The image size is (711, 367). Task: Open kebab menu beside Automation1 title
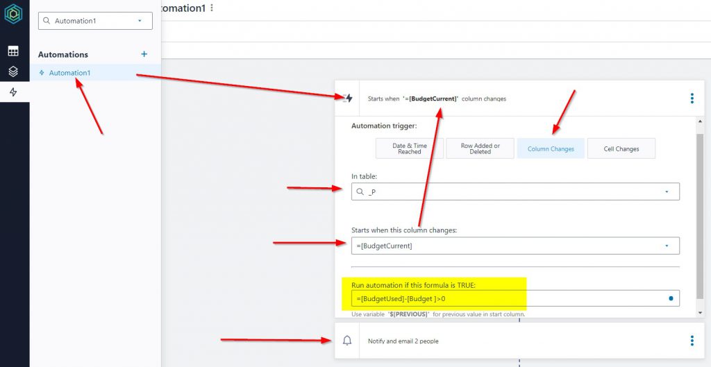[x=212, y=8]
